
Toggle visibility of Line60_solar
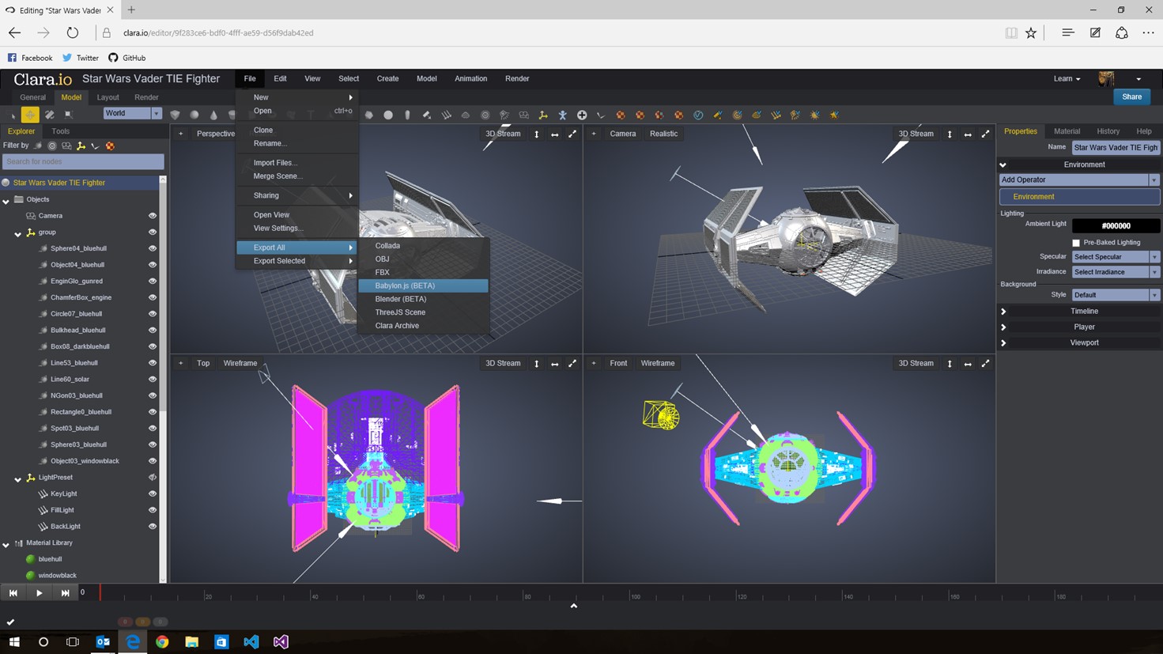tap(153, 379)
